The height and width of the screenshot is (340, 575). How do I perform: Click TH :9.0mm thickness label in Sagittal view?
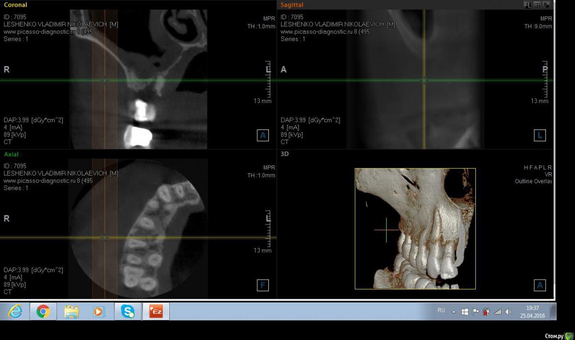(538, 26)
